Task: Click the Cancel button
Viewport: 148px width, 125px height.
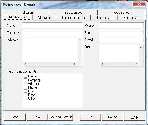Action: tap(113, 117)
